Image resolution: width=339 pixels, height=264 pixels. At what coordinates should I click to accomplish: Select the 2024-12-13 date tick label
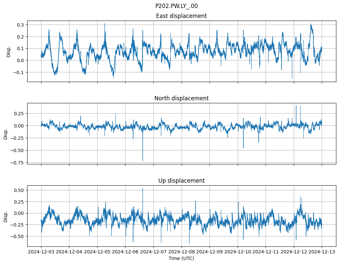(322, 252)
